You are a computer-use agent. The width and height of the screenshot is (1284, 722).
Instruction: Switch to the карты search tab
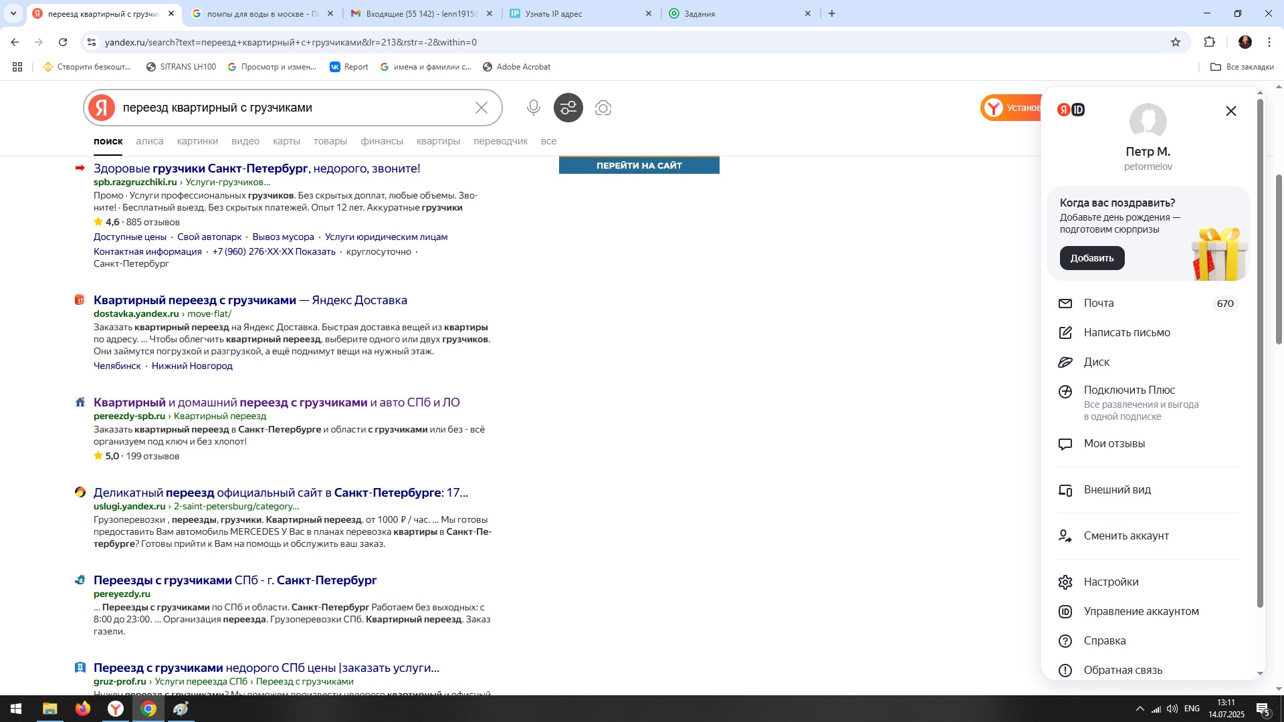pyautogui.click(x=286, y=141)
